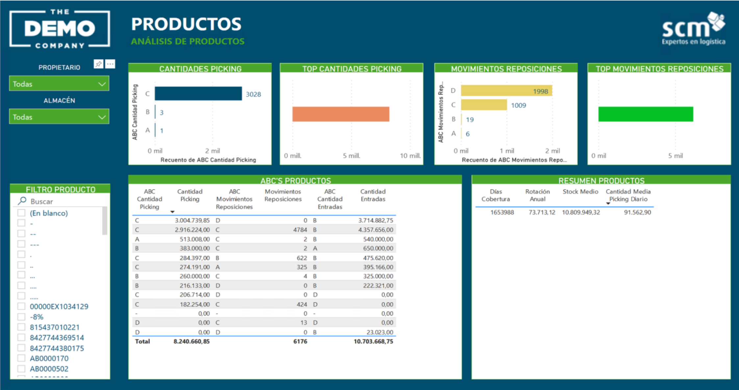Click the Análisis de Productos subtitle
The image size is (739, 390).
click(x=187, y=41)
